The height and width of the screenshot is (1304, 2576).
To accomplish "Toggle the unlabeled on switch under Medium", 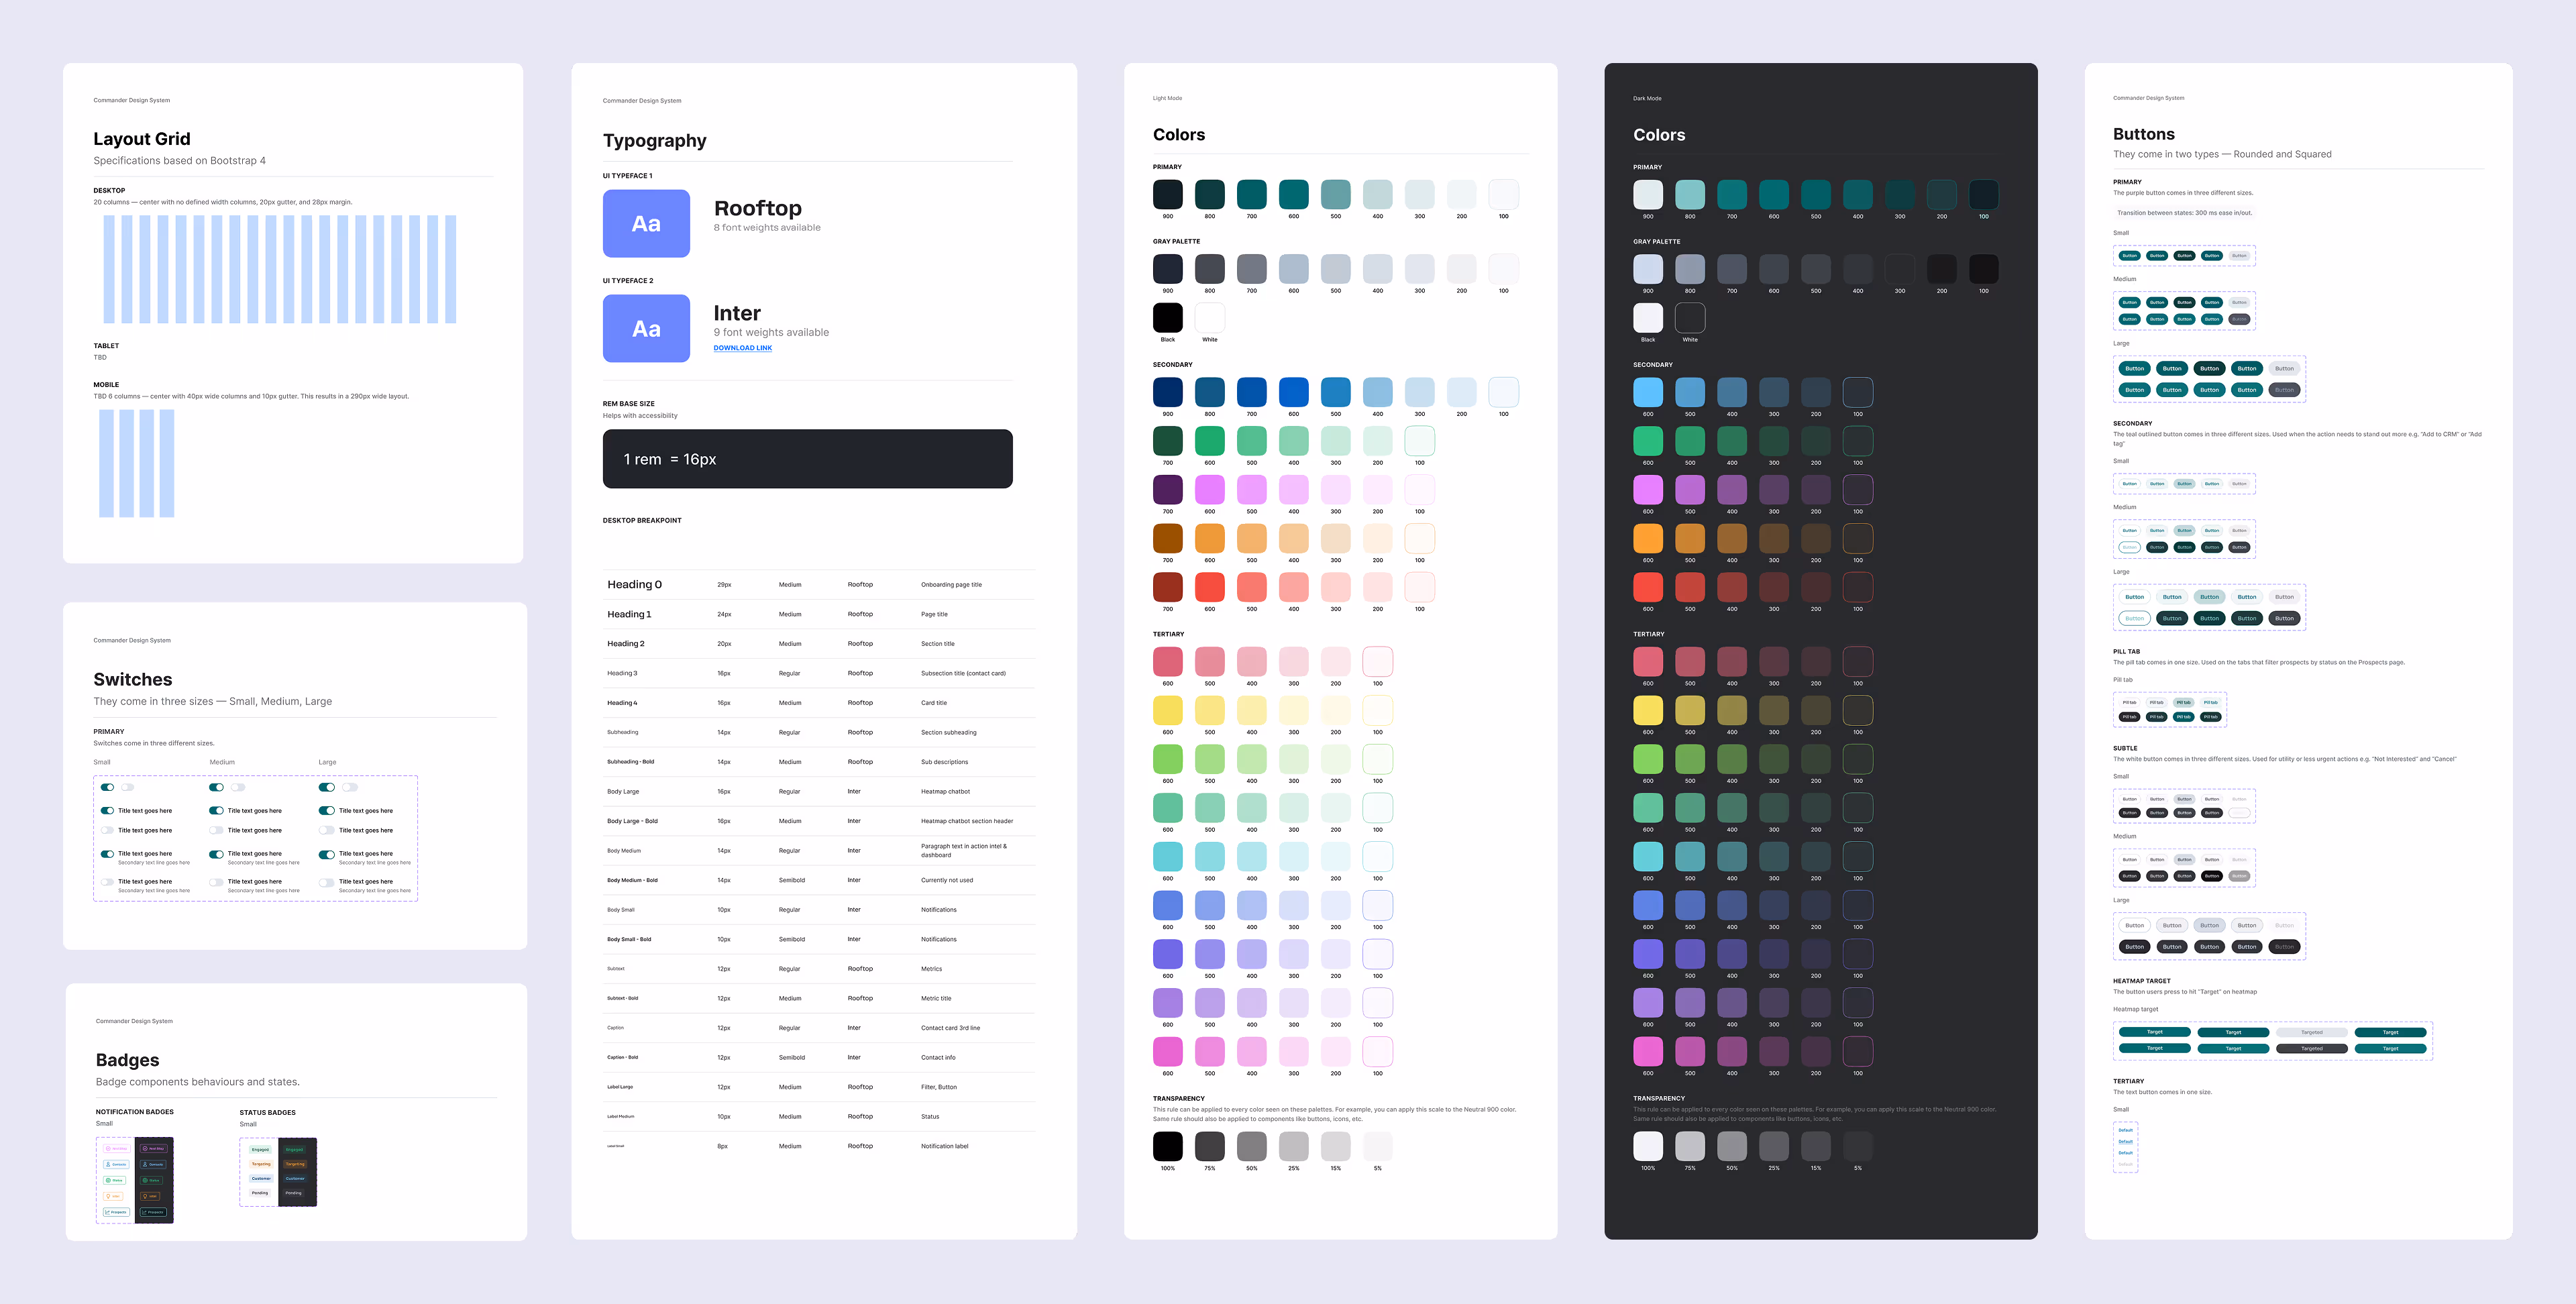I will click(x=216, y=787).
